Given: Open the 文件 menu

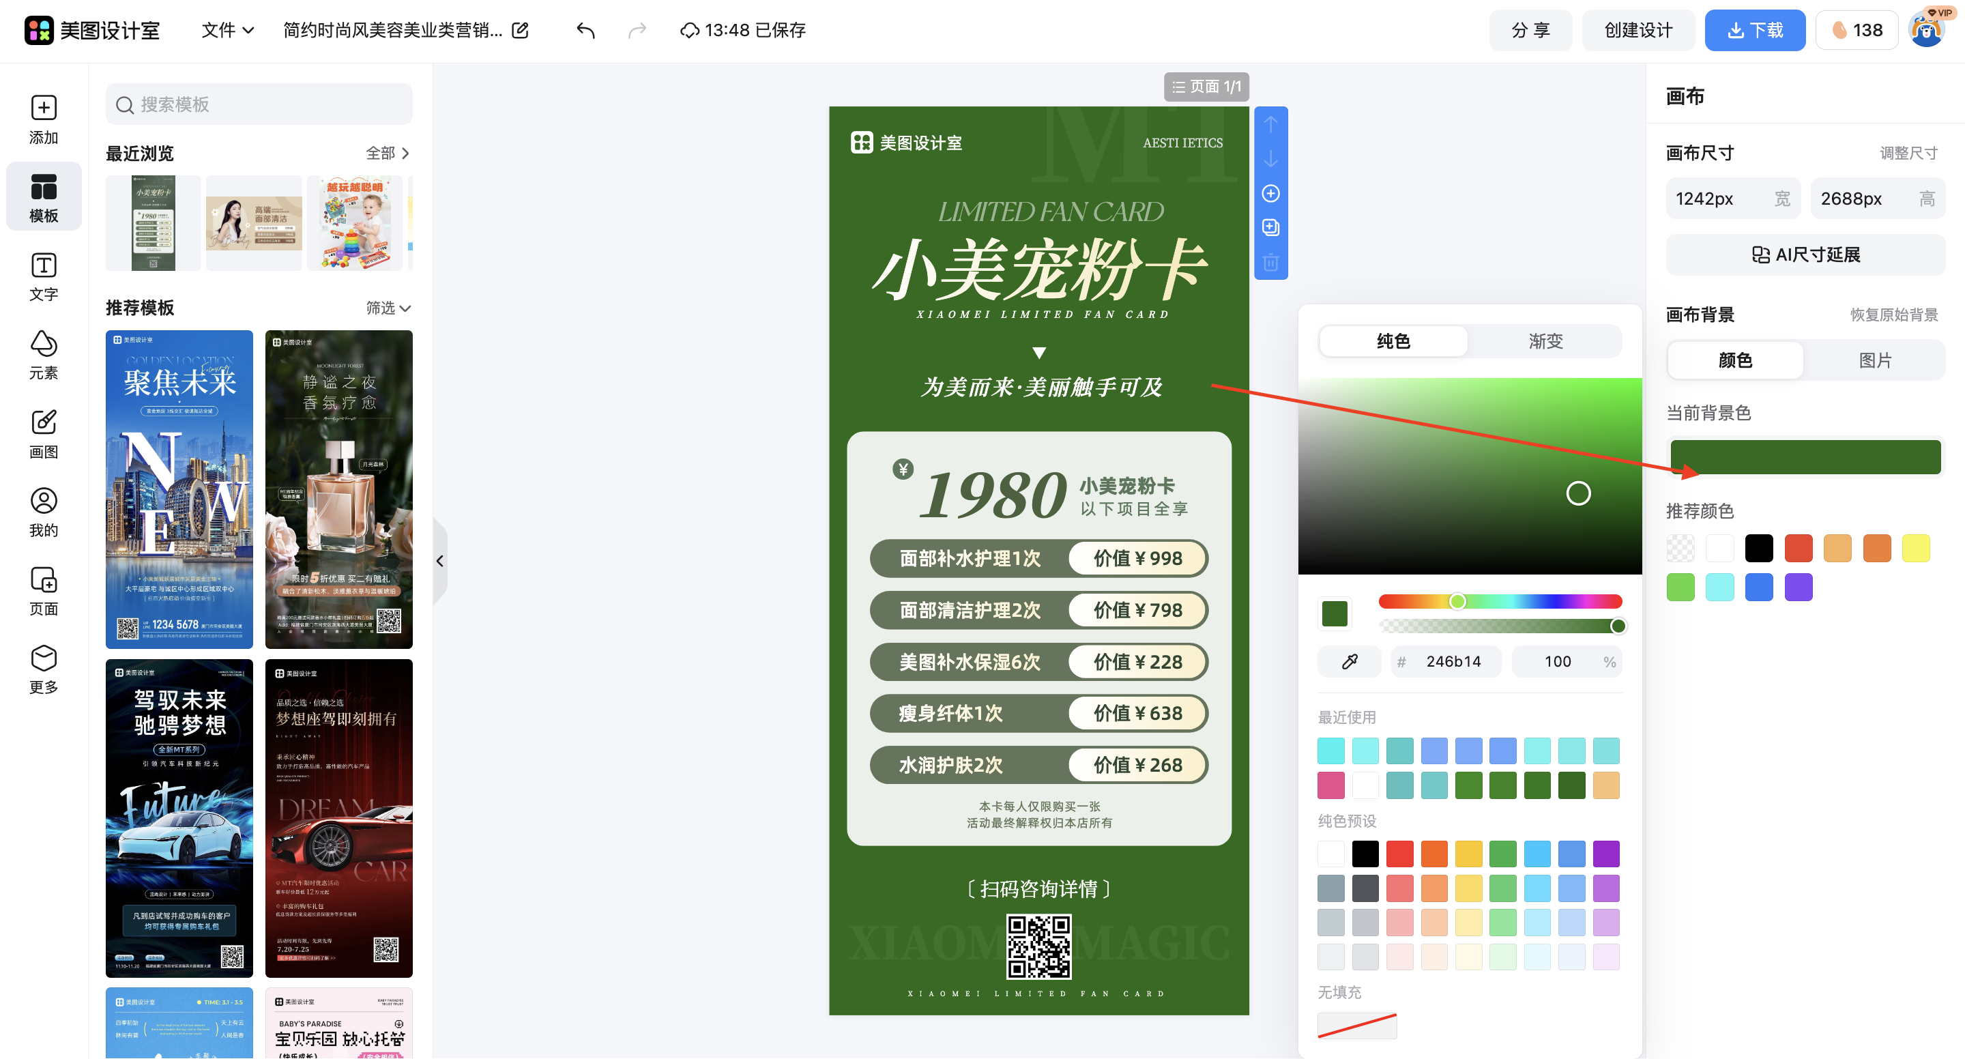Looking at the screenshot, I should pos(225,31).
